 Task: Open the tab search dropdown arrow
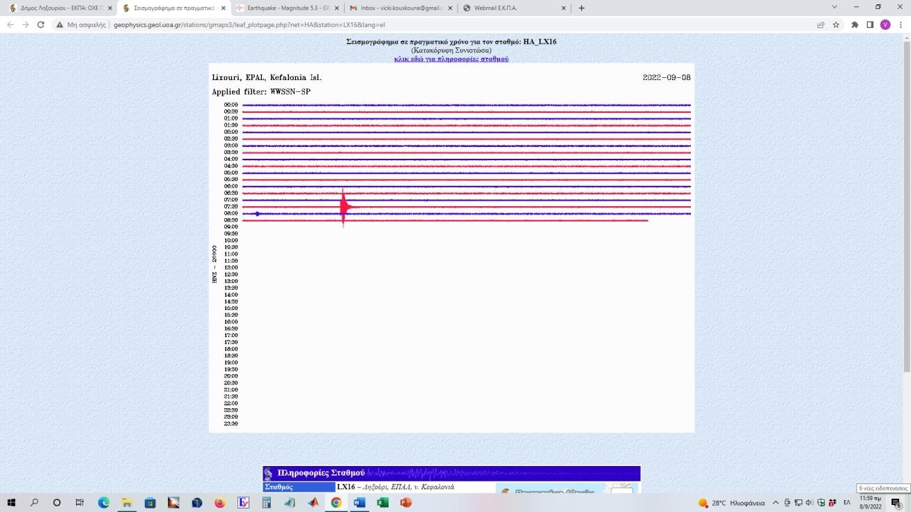point(834,8)
